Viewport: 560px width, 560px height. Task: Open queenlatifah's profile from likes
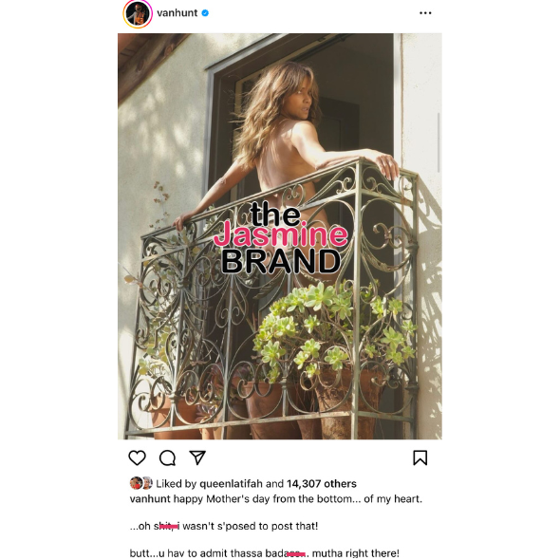coord(231,483)
